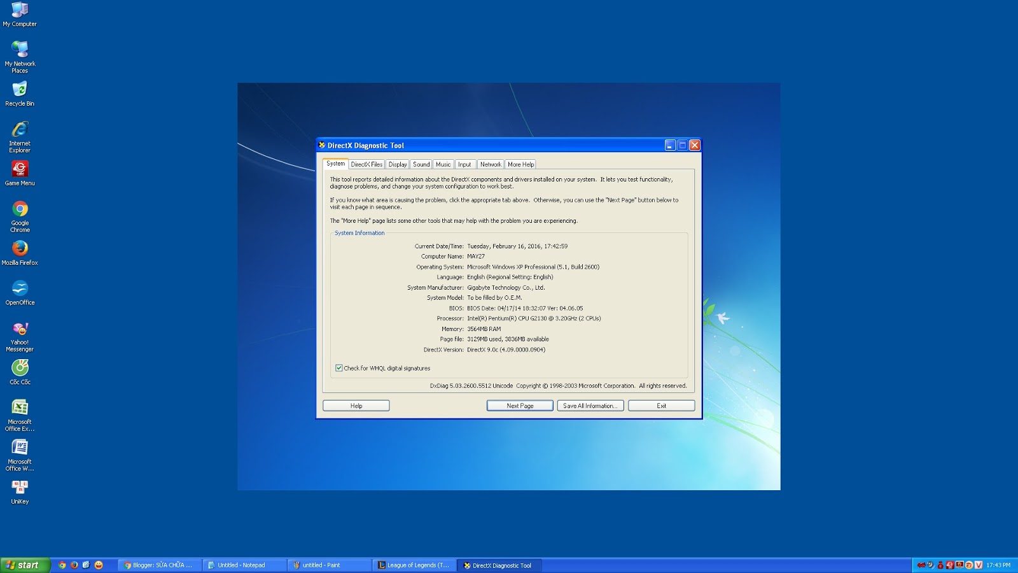Click the Next Page button

click(x=520, y=406)
